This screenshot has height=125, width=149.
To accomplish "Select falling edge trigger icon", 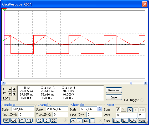I will [x=123, y=109].
